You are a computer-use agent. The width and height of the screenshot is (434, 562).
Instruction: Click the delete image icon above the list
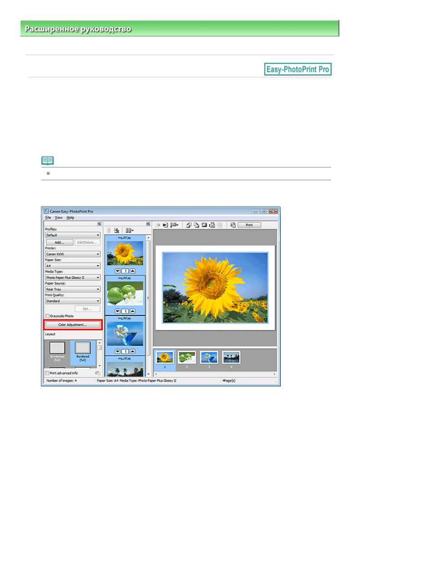coord(116,231)
